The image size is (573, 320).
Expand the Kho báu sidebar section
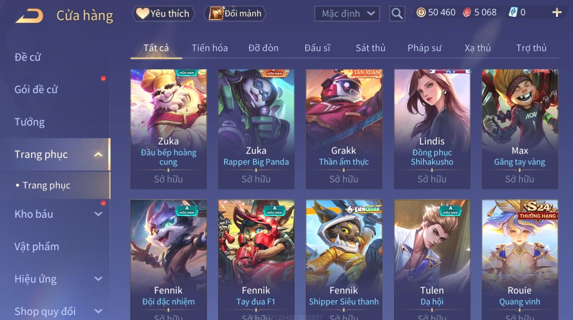click(98, 214)
